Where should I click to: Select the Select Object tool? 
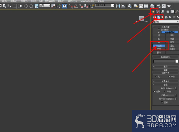coord(4,6)
